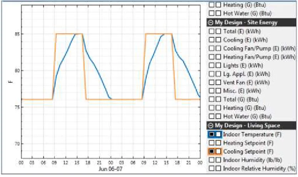Uncheck first checkbox for Cooling Setpoint (F)
298x177 pixels.
coord(211,151)
